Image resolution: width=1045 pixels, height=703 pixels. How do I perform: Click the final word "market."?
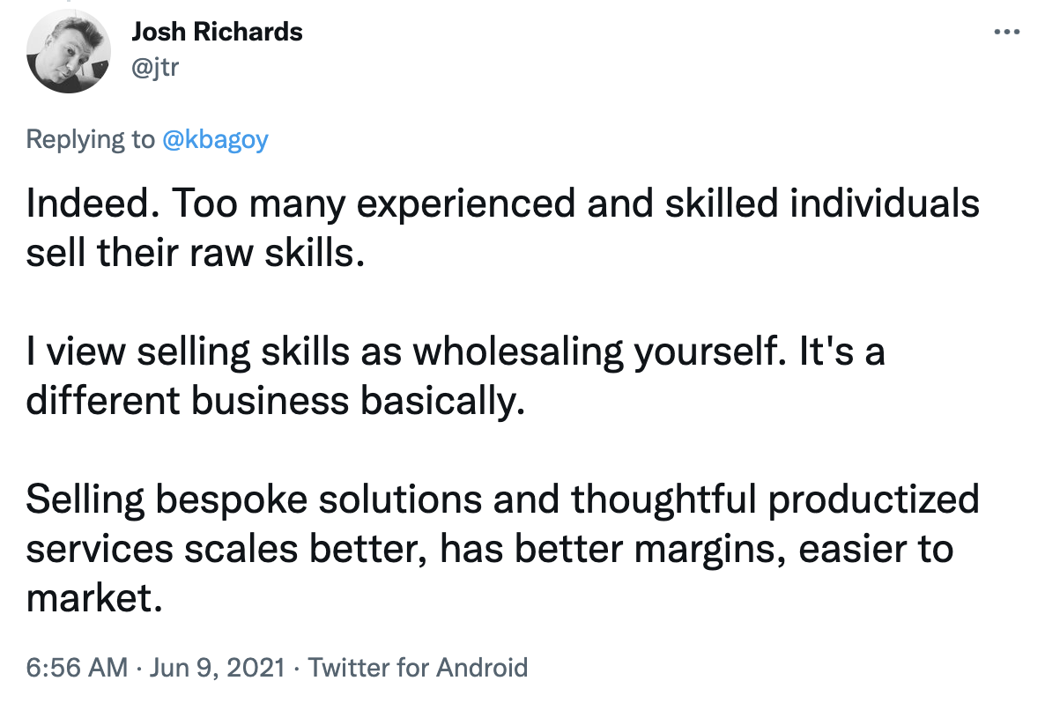click(94, 597)
